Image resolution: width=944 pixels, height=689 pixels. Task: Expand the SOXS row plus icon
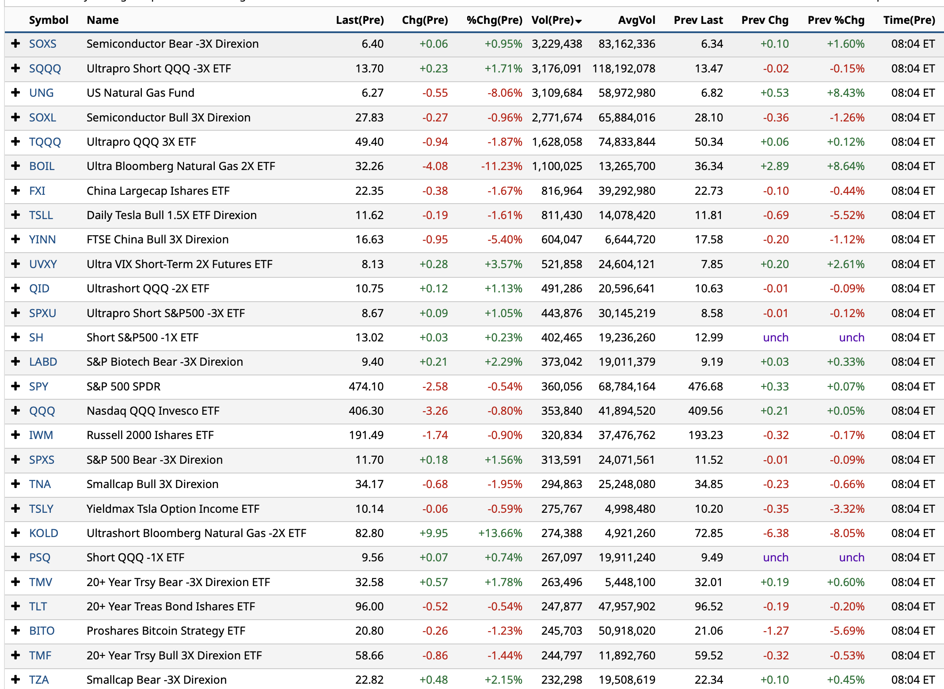point(16,44)
